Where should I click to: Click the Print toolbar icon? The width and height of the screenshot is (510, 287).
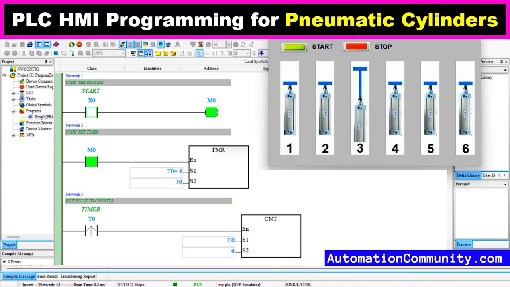pyautogui.click(x=30, y=45)
